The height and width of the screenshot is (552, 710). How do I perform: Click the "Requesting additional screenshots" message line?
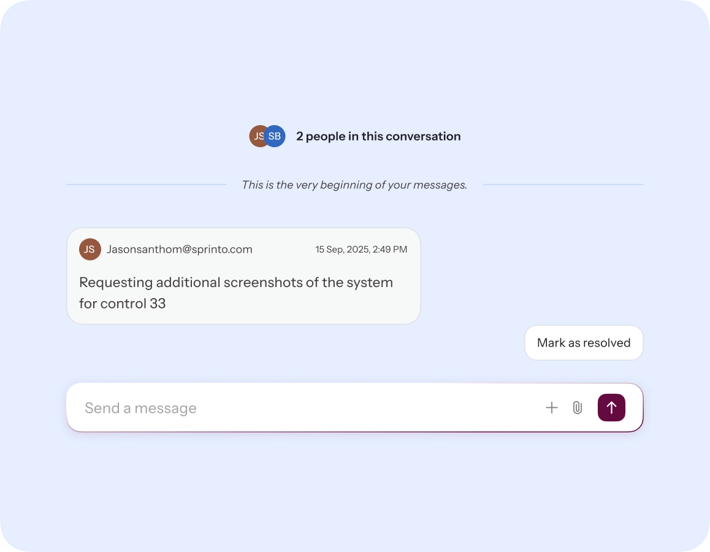pyautogui.click(x=236, y=283)
